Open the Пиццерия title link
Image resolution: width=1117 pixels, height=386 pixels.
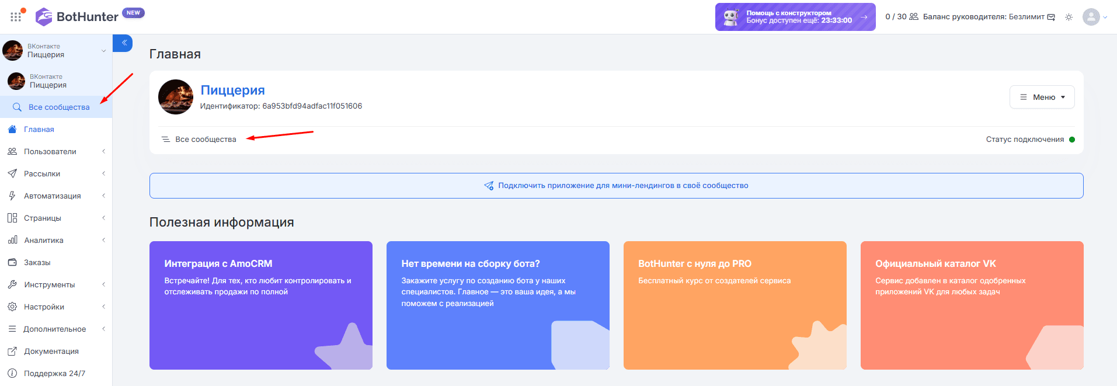[232, 90]
